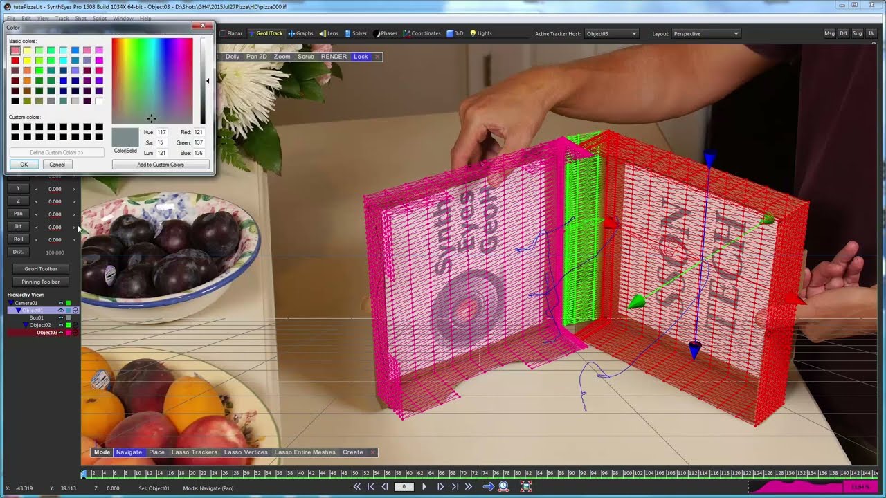Open the Lens room

coord(329,33)
